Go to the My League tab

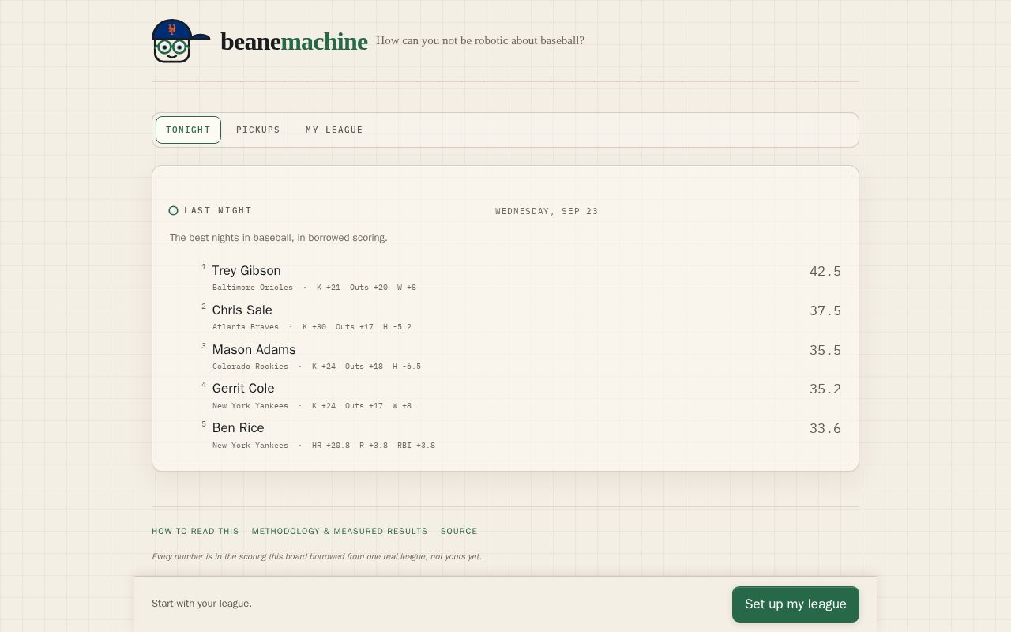tap(334, 130)
